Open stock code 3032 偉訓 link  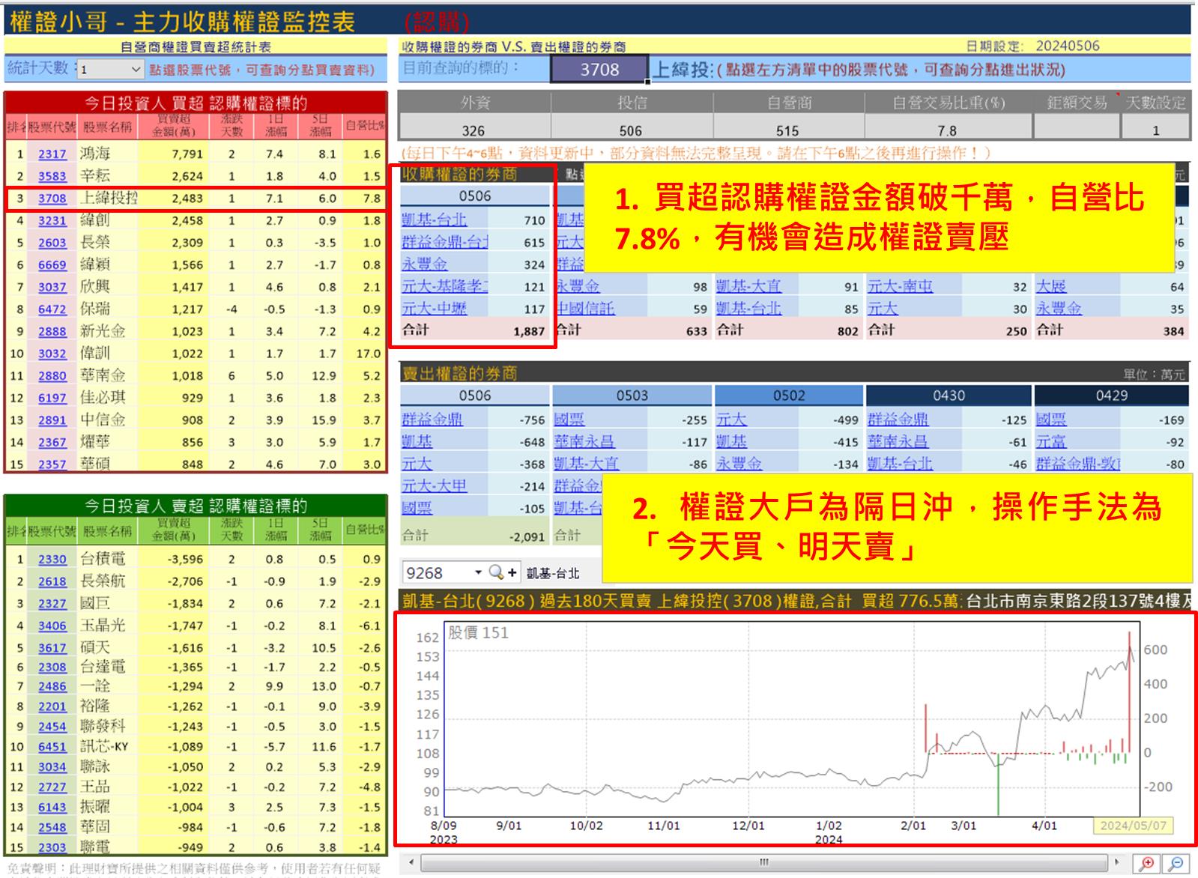click(x=52, y=354)
